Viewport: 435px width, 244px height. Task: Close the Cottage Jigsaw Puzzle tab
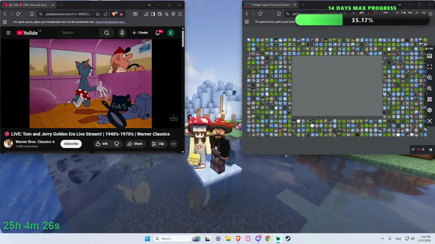click(295, 5)
